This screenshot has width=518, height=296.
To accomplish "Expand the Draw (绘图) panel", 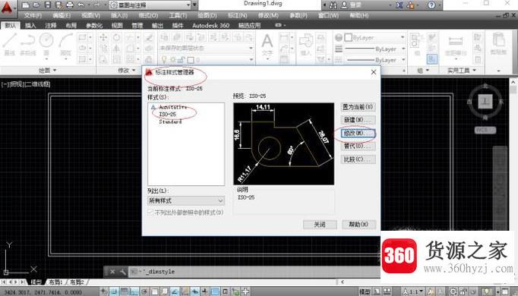I will (47, 71).
